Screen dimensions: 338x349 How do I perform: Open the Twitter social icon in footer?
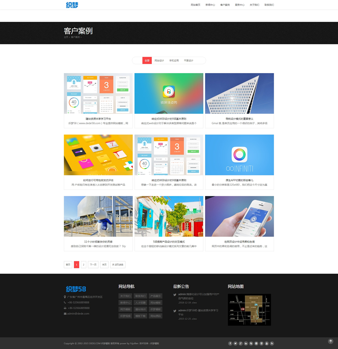click(x=235, y=343)
